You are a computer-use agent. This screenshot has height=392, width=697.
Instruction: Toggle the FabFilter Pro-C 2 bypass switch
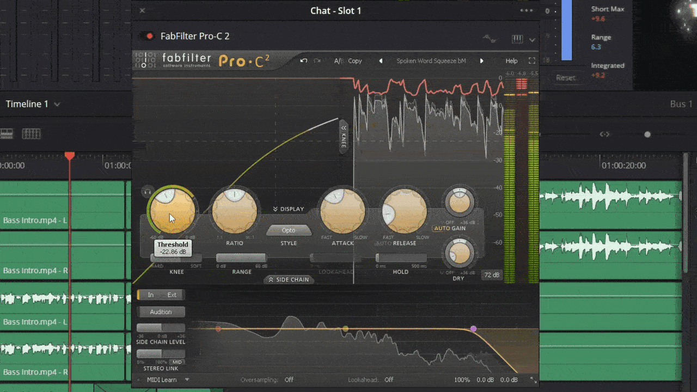click(146, 36)
